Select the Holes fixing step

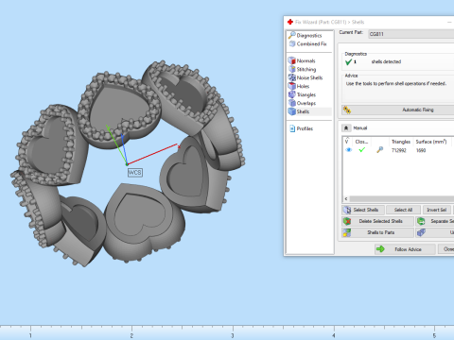(x=299, y=86)
